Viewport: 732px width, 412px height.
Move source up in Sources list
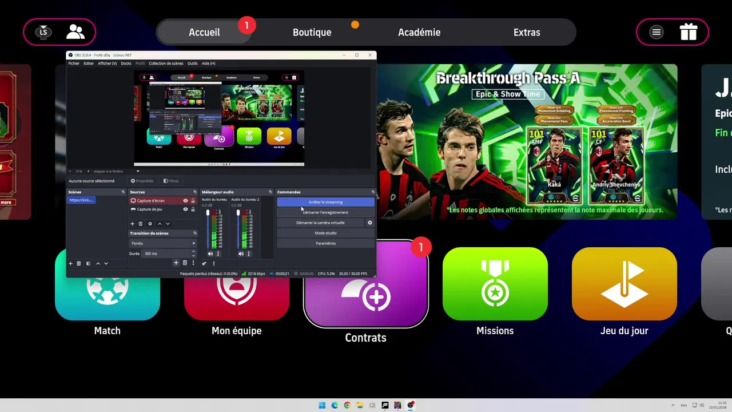click(160, 224)
